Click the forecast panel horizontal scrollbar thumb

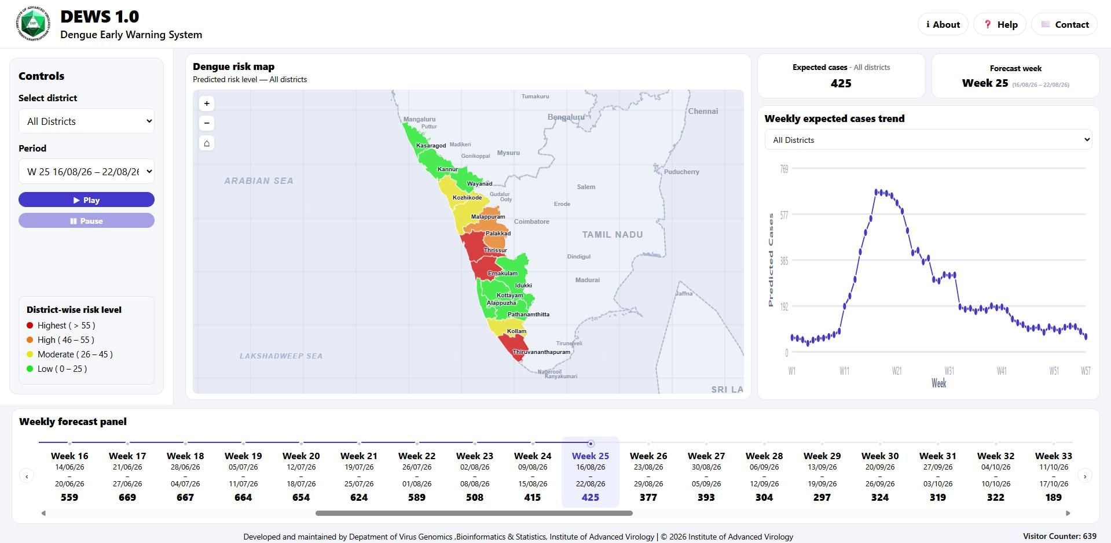coord(474,513)
